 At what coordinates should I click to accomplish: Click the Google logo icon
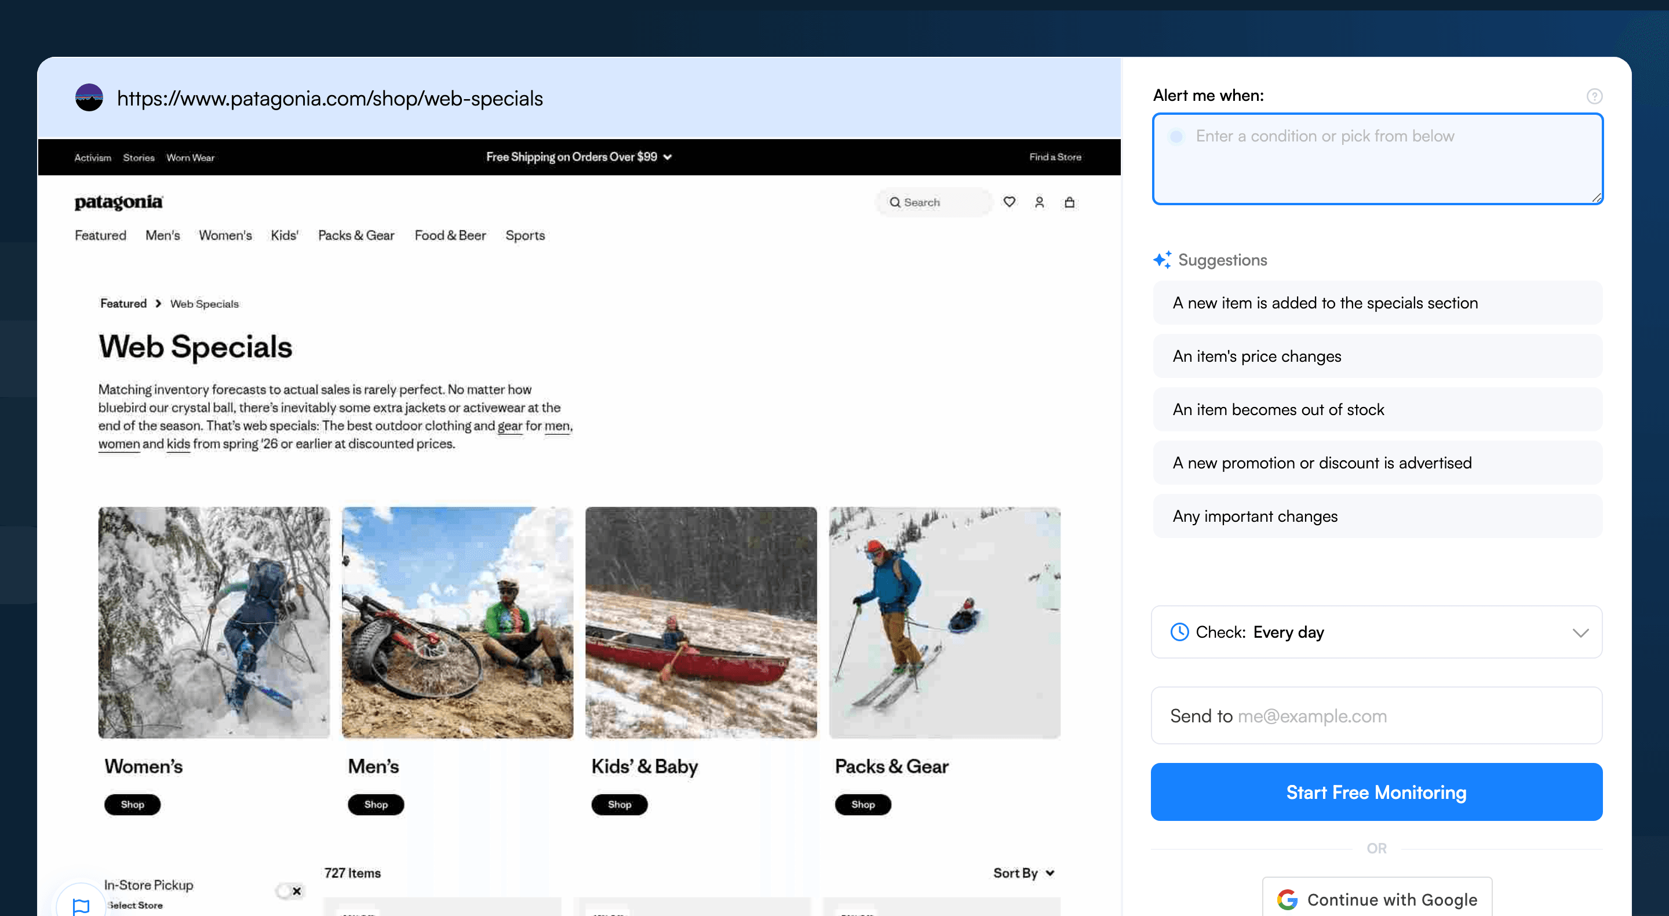pos(1287,899)
